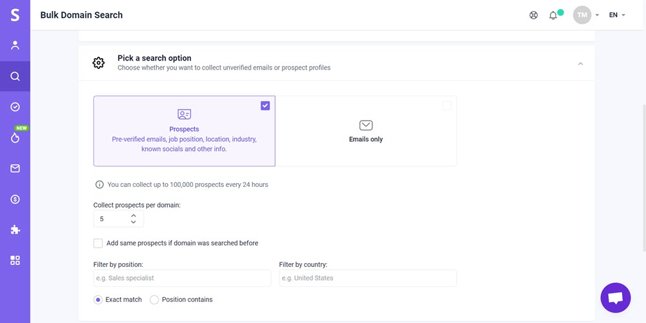This screenshot has height=323, width=646.
Task: Uncheck the Prospects card checkbox
Action: 265,106
